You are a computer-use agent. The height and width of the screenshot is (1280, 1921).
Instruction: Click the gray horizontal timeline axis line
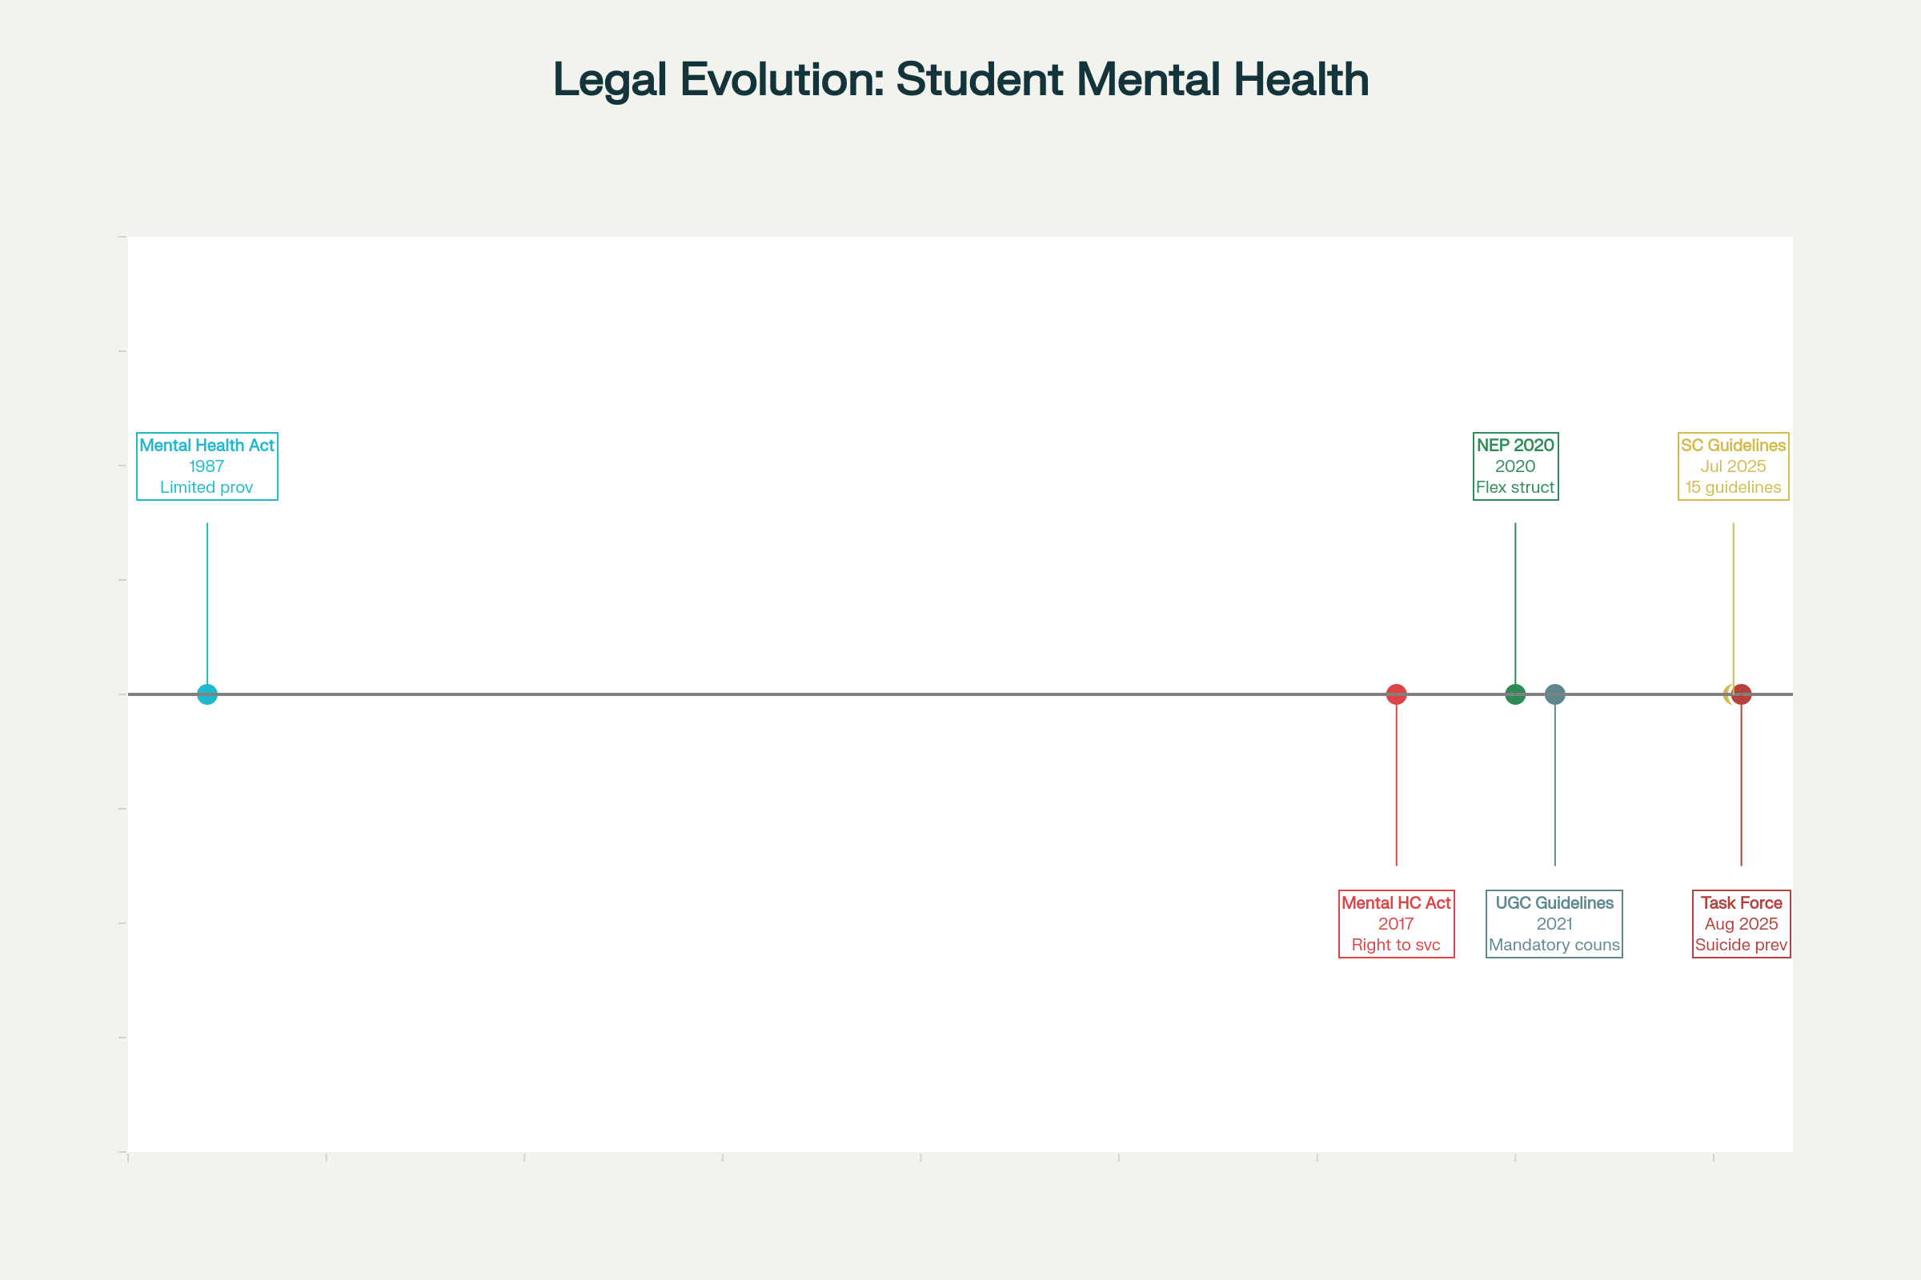point(816,694)
